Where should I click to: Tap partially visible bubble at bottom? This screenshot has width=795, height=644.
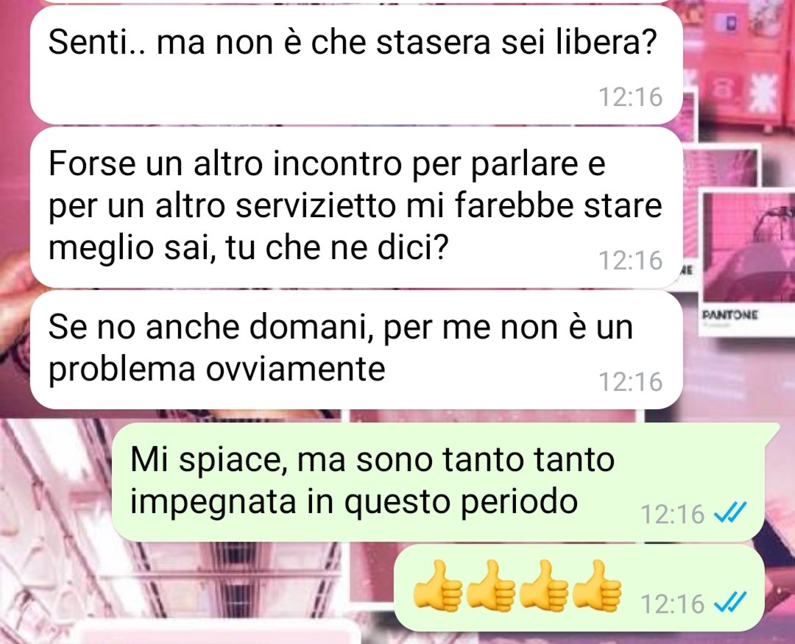(219, 637)
